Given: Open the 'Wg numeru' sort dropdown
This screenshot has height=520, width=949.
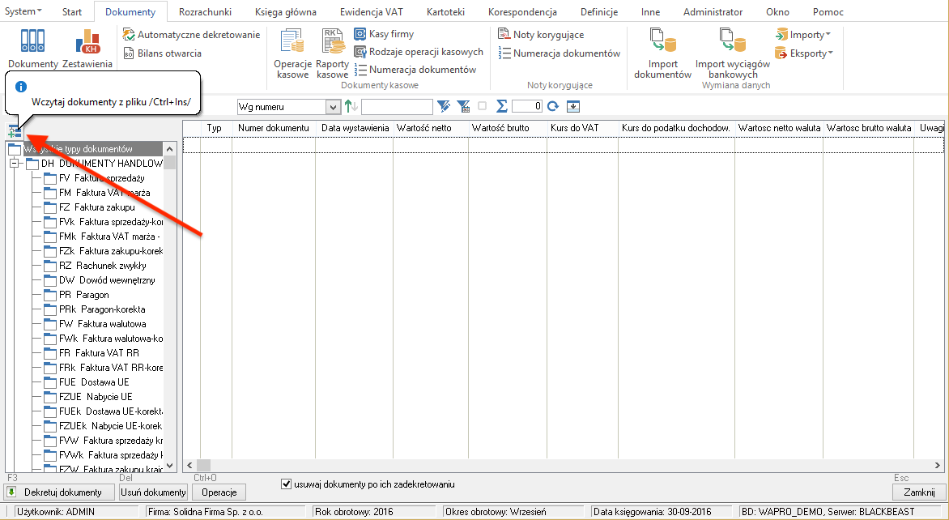Looking at the screenshot, I should (332, 107).
